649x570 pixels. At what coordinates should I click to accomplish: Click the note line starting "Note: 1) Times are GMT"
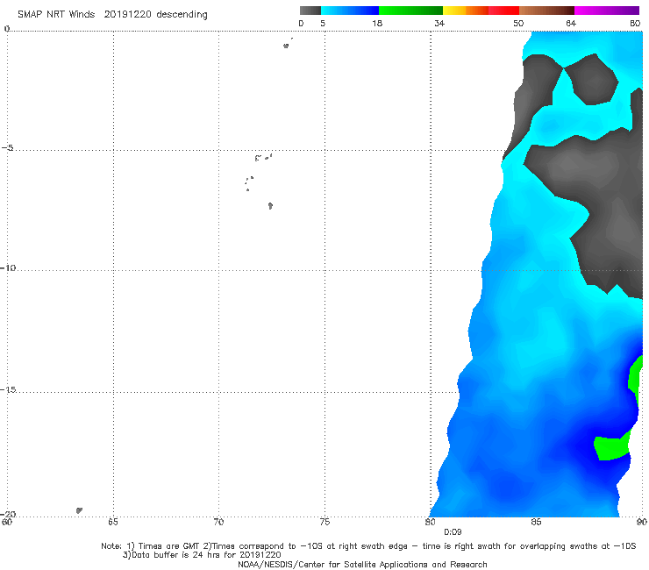pos(368,546)
